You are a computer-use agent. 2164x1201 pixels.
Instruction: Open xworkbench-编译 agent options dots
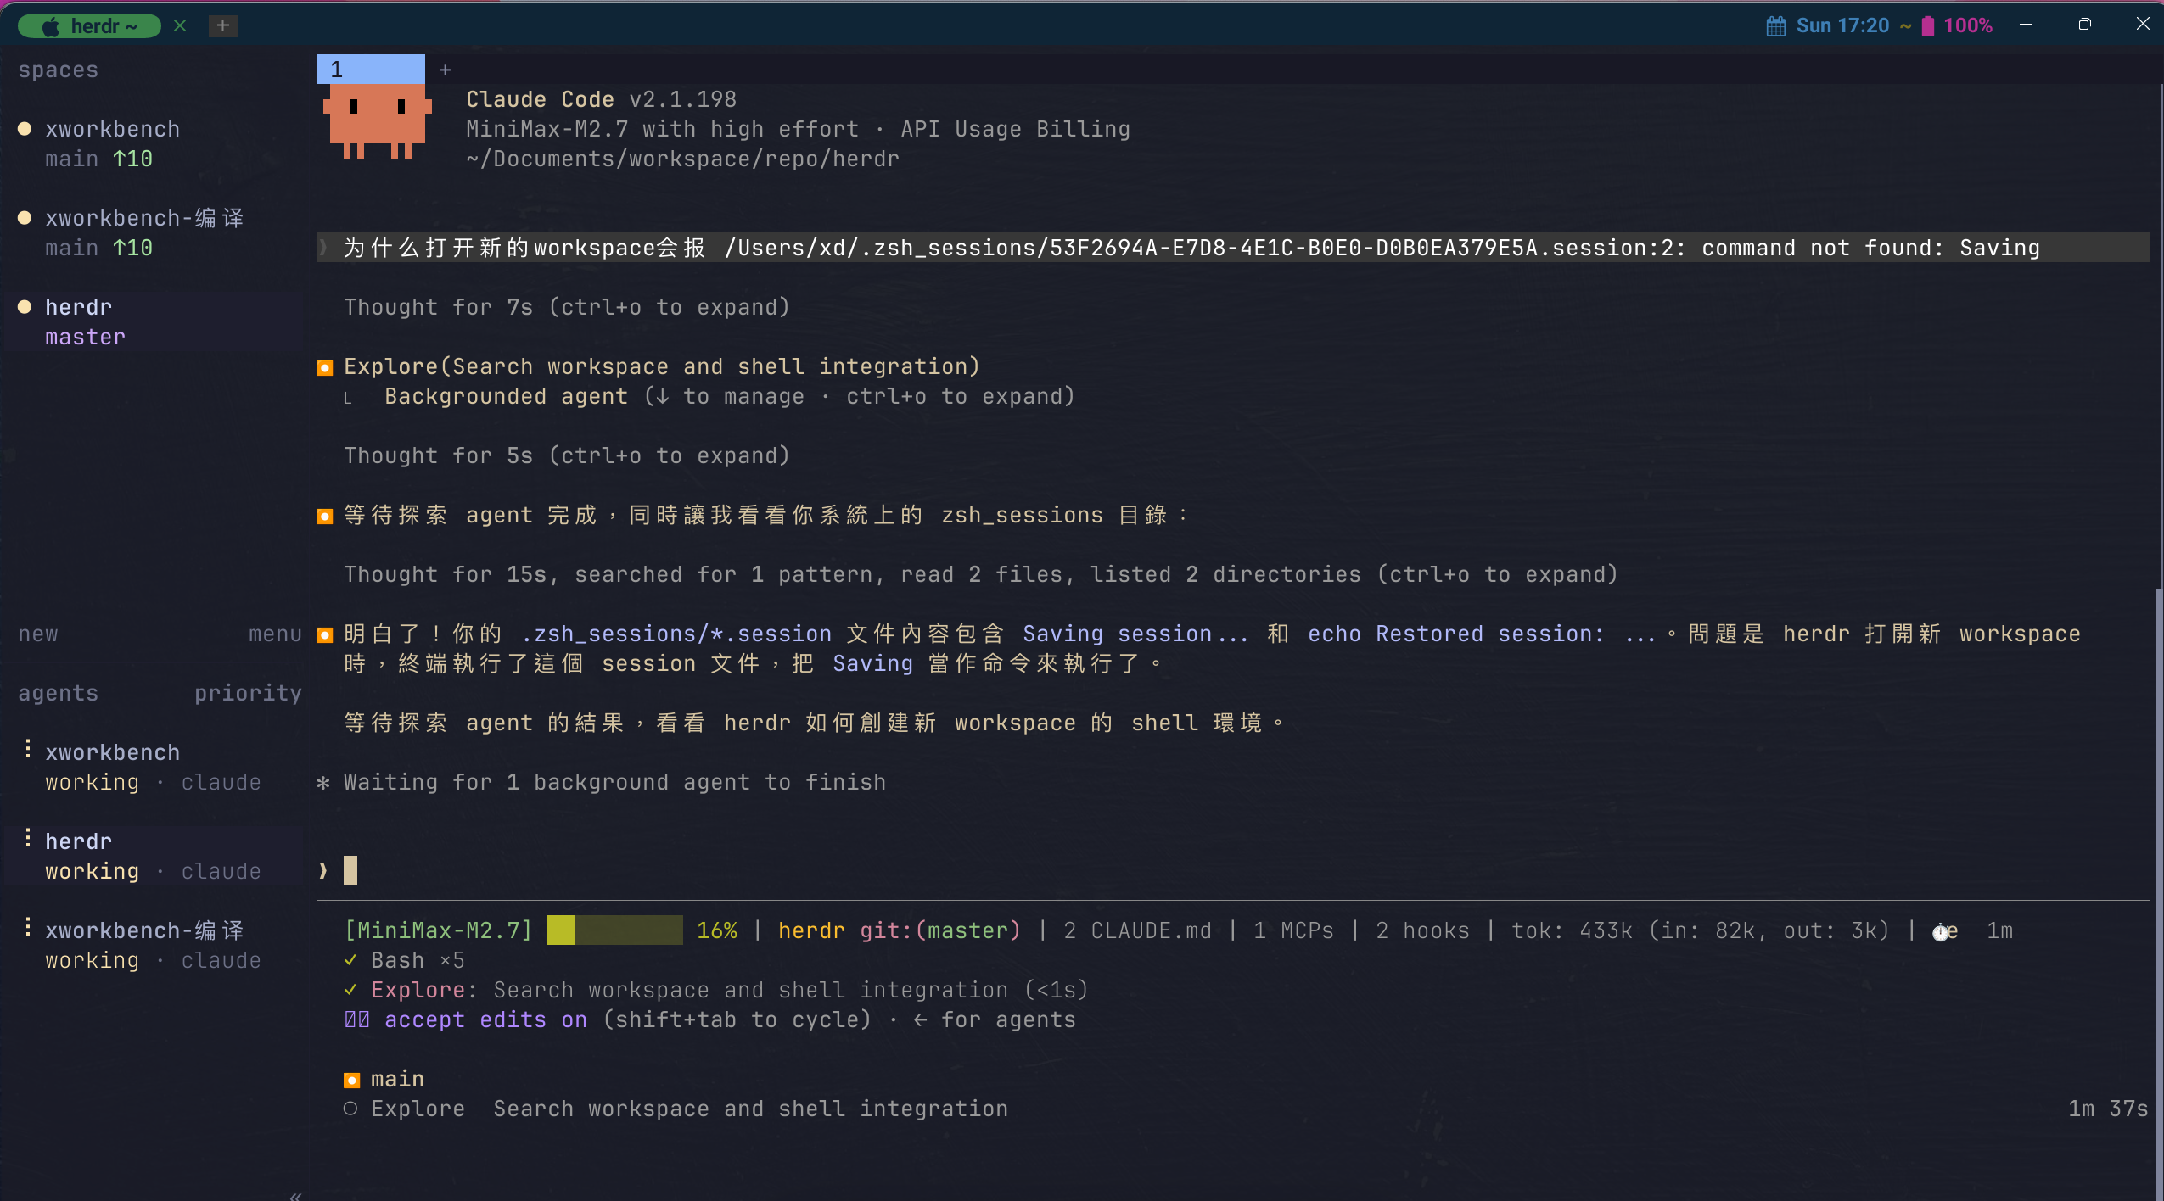(28, 927)
